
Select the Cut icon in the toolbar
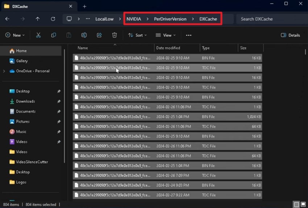point(38,35)
